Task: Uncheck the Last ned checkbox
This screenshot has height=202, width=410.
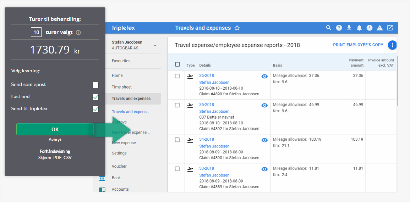Action: (95, 97)
